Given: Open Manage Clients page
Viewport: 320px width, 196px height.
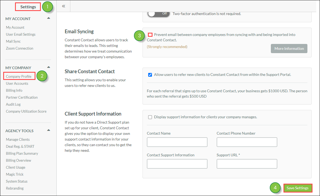Looking at the screenshot, I should 18,140.
